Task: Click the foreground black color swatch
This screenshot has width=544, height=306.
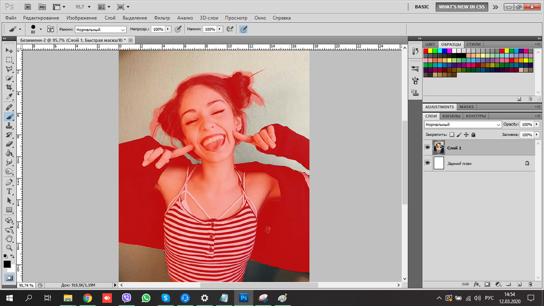Action: [7, 264]
